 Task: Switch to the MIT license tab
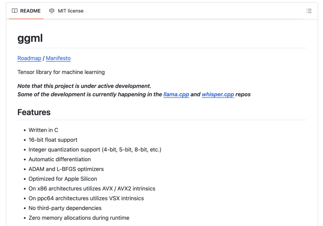66,11
